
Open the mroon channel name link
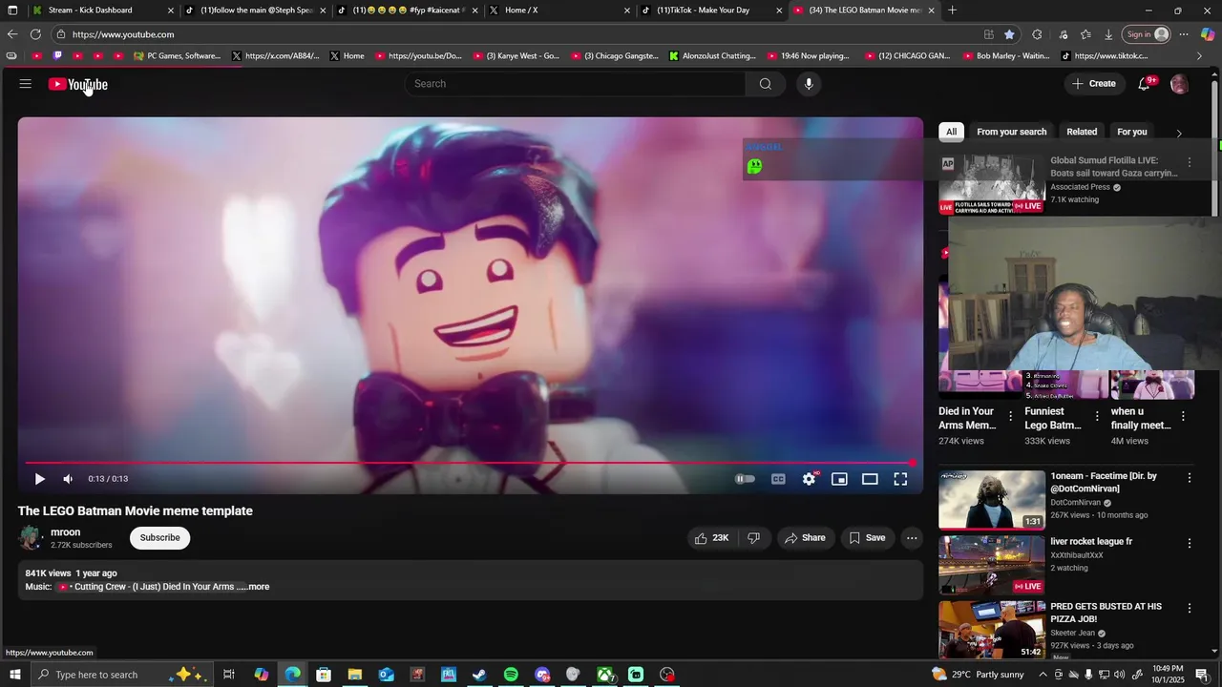click(65, 532)
